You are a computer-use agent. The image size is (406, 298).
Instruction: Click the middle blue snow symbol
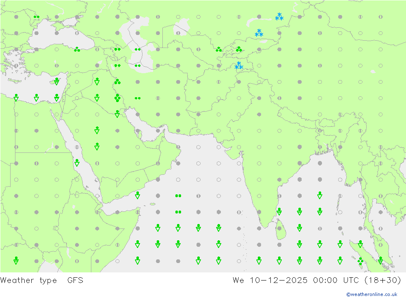(259, 33)
